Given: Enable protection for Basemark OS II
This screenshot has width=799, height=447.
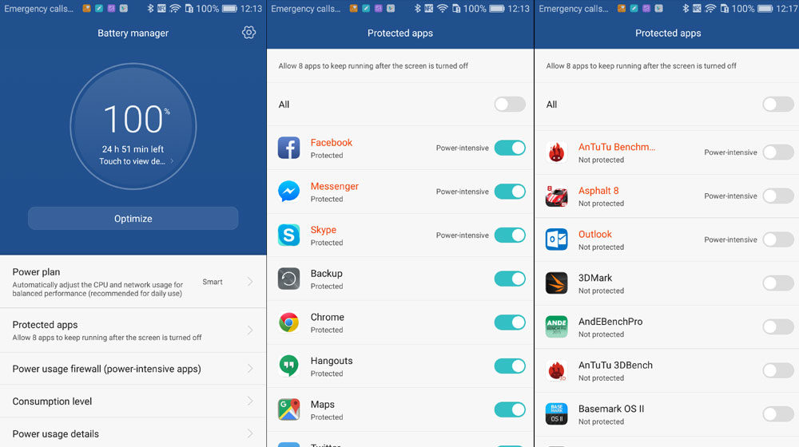Looking at the screenshot, I should (x=778, y=414).
